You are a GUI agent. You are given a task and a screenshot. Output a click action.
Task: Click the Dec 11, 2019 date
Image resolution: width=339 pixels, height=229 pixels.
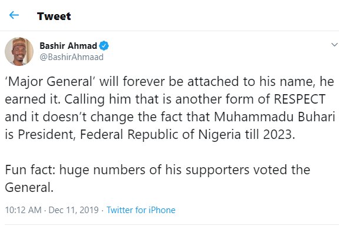[74, 210]
